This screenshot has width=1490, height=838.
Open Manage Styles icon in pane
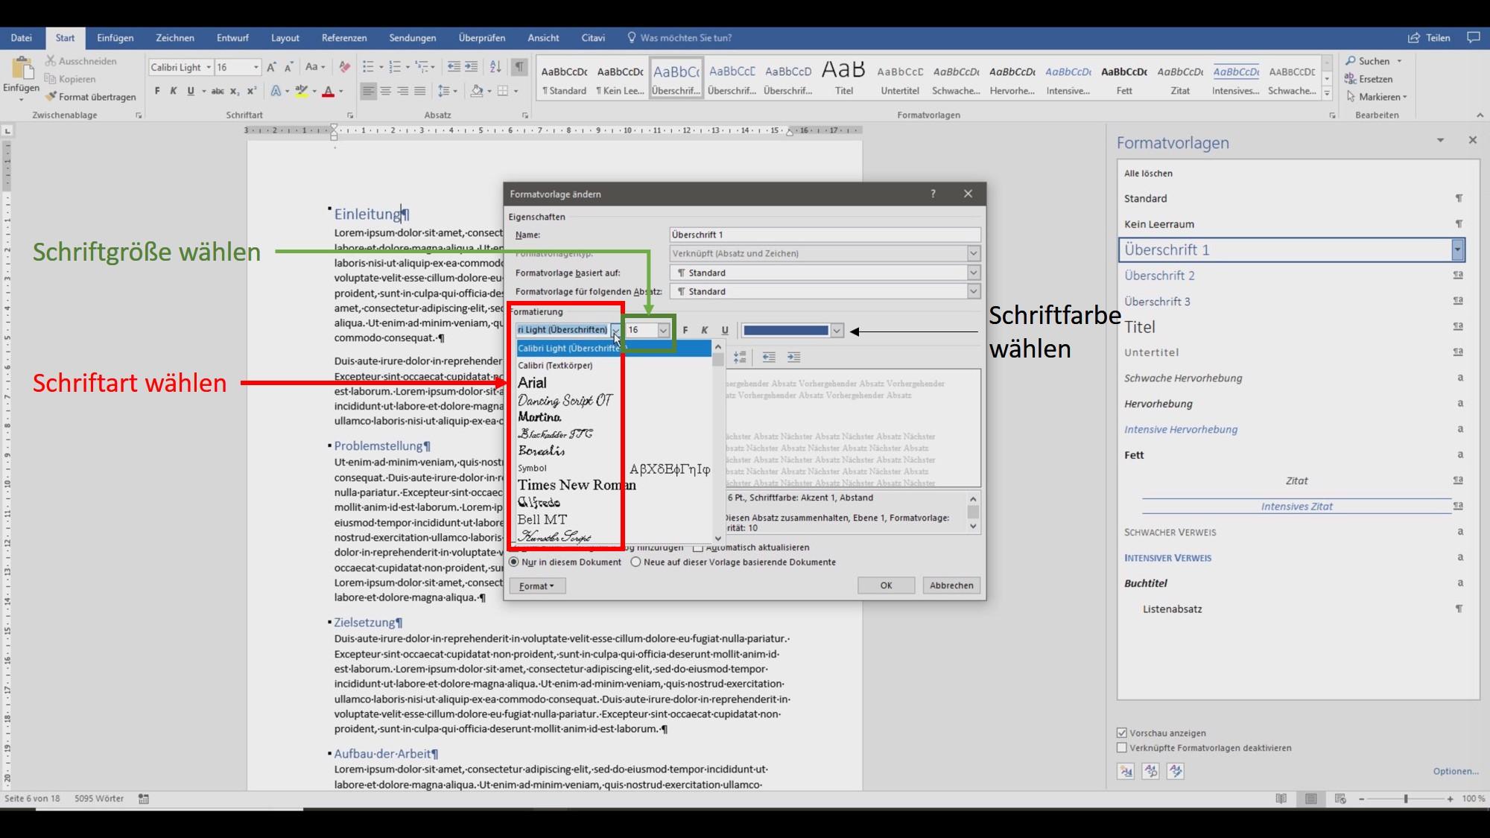[1176, 771]
